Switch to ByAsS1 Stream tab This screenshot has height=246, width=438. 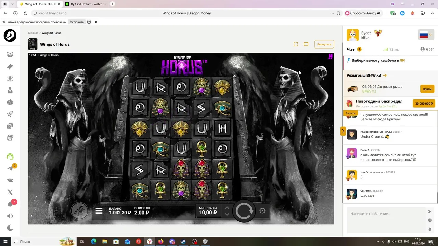pos(85,4)
